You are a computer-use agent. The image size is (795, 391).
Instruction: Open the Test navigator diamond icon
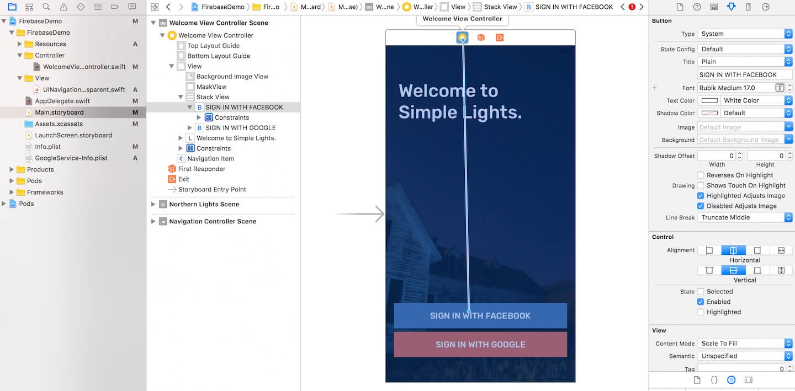(81, 7)
